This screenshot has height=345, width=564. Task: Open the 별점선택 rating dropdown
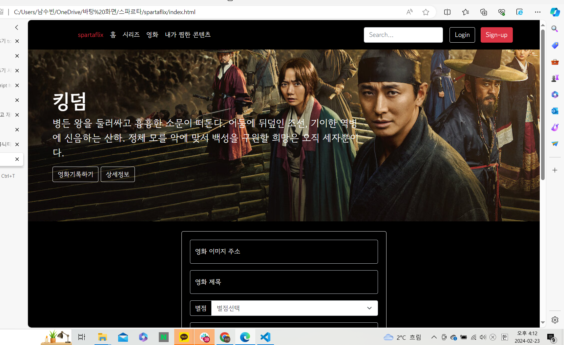click(294, 308)
